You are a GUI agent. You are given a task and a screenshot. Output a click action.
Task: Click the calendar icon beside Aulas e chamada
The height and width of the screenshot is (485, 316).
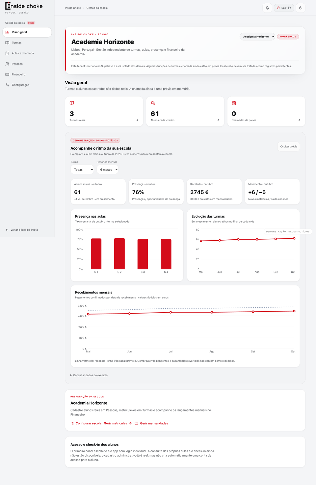point(7,53)
